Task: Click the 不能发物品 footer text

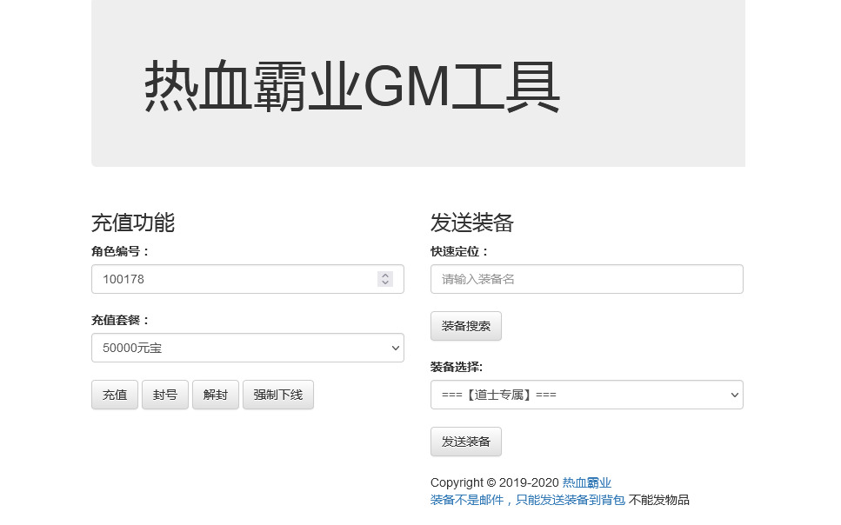Action: pyautogui.click(x=658, y=500)
